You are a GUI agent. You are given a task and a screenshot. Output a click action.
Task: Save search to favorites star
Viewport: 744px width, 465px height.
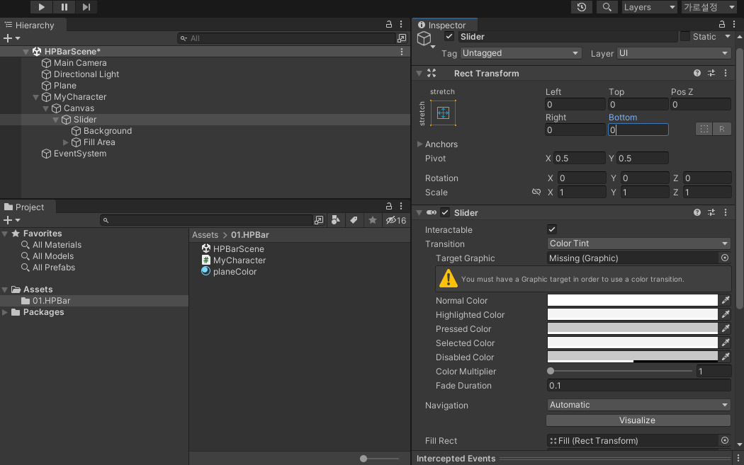tap(373, 220)
